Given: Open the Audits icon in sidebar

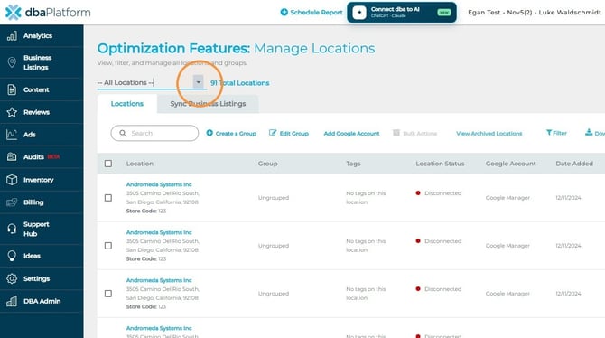Looking at the screenshot, I should (12, 157).
